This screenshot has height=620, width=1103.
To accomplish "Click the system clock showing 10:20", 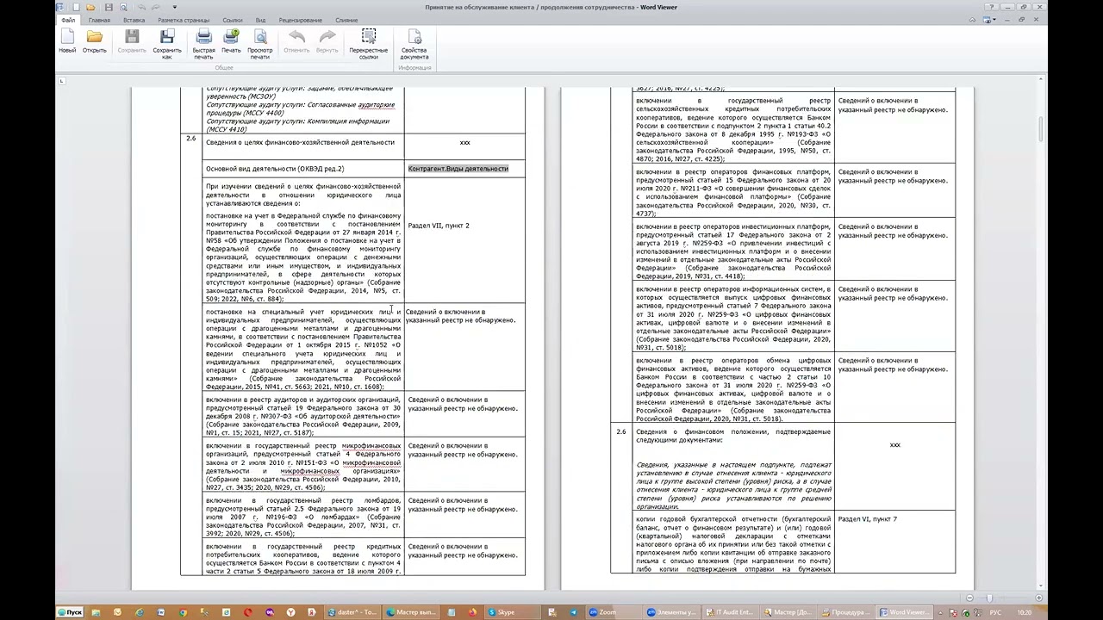I will pos(1024,612).
